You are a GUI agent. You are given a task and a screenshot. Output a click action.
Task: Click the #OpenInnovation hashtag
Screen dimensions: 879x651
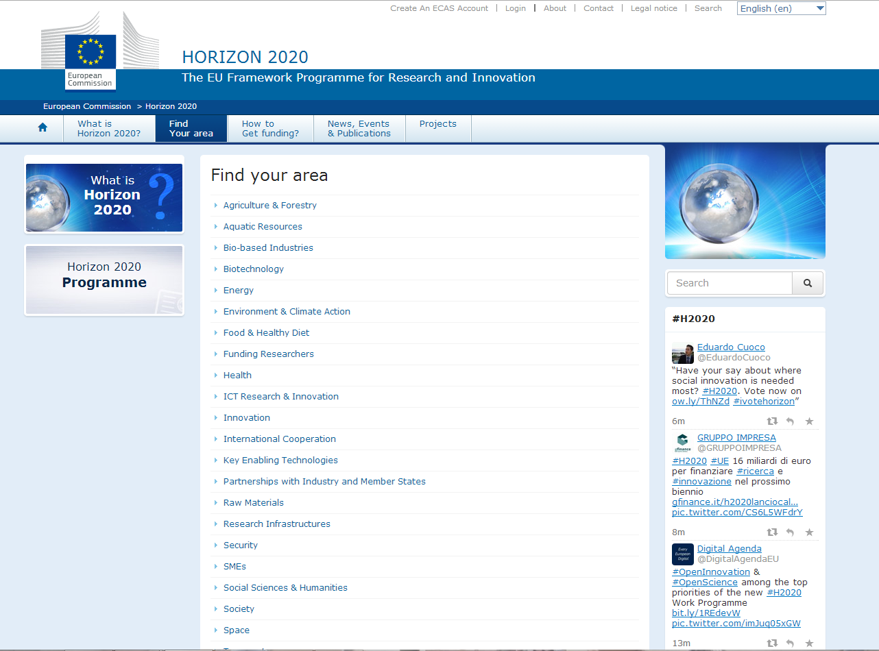(x=711, y=572)
